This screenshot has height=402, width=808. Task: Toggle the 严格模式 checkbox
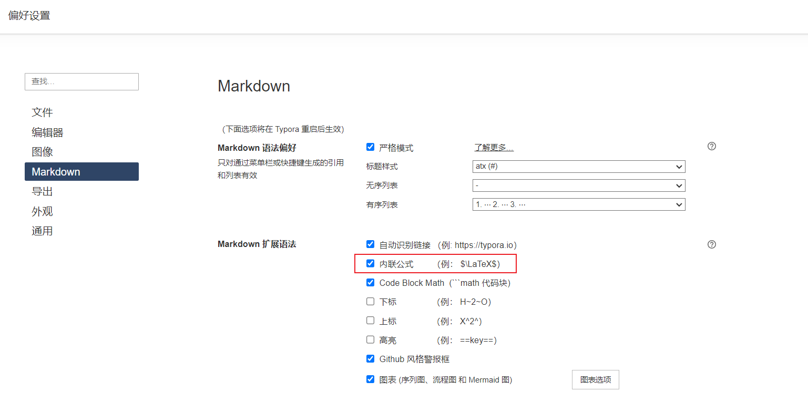point(370,147)
